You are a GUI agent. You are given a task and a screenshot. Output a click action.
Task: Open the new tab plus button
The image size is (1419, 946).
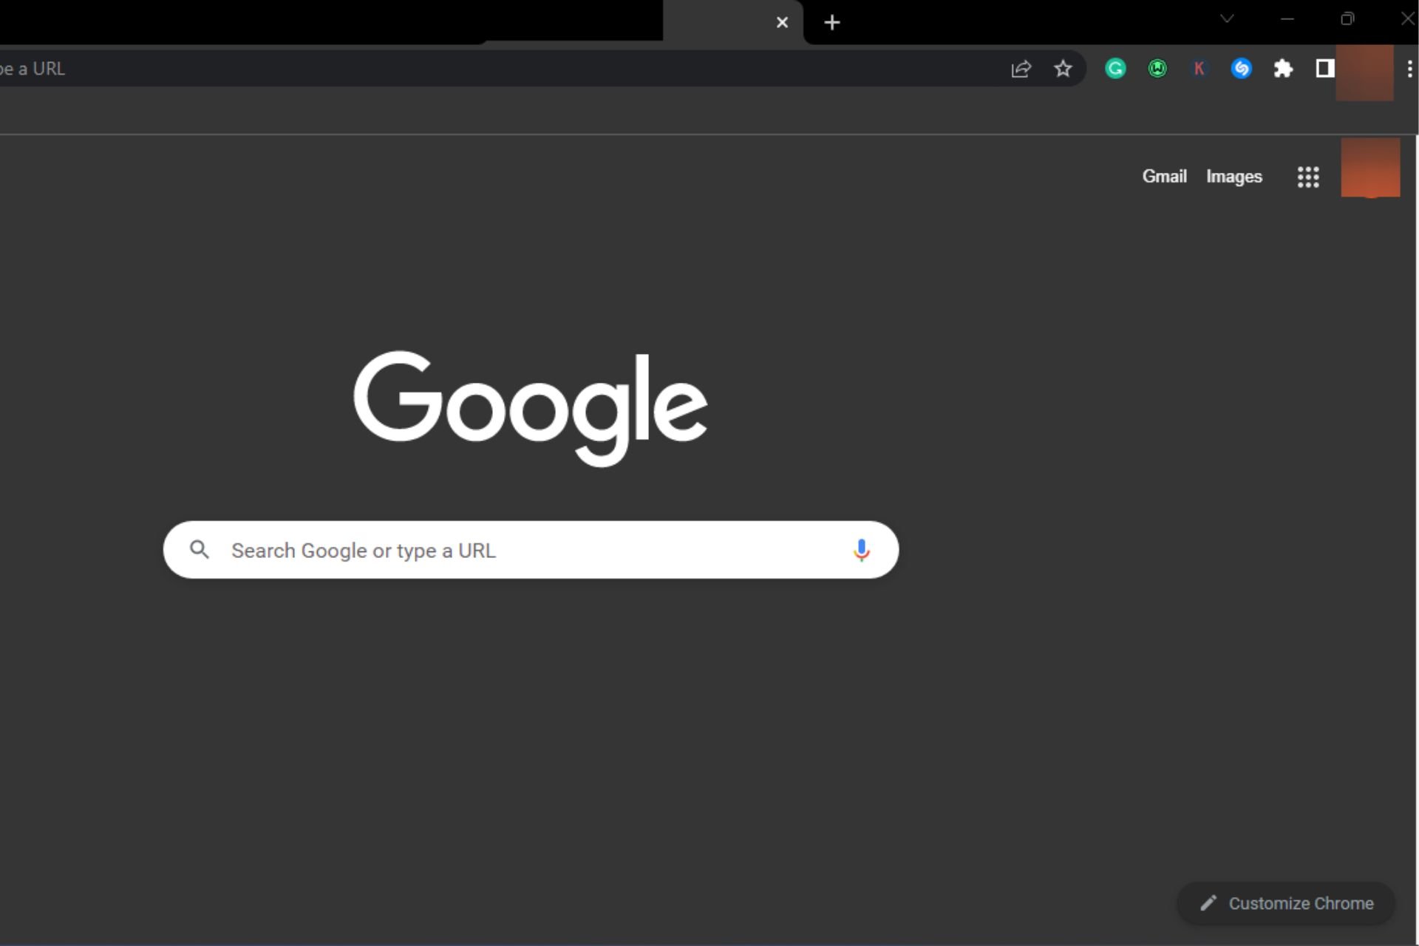[833, 21]
